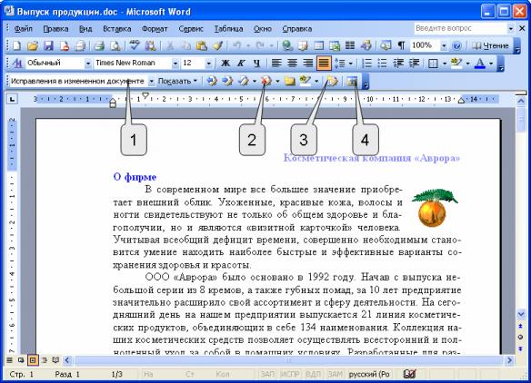Switch to normal view in view buttons
The image size is (531, 383).
[9, 360]
